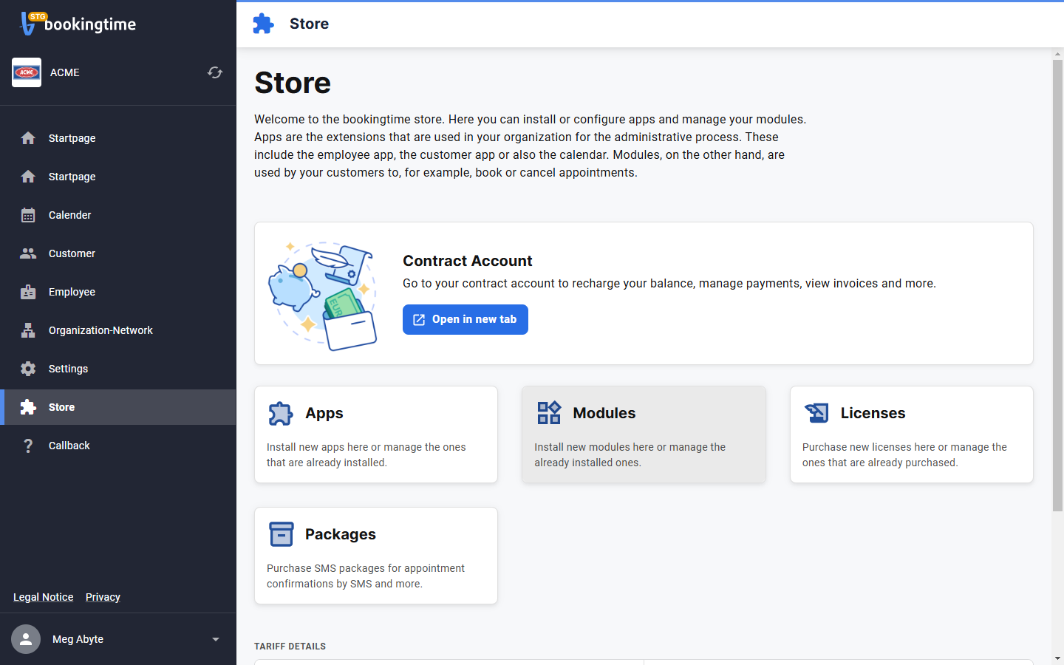The height and width of the screenshot is (665, 1064).
Task: Click the 'ACME' organization name
Action: tap(65, 72)
